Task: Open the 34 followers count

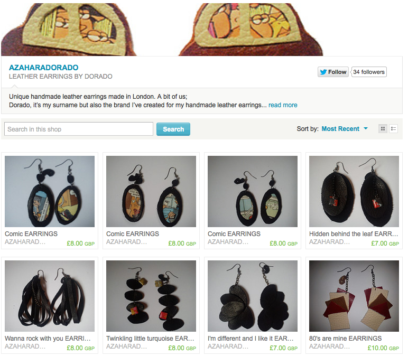Action: click(x=369, y=72)
